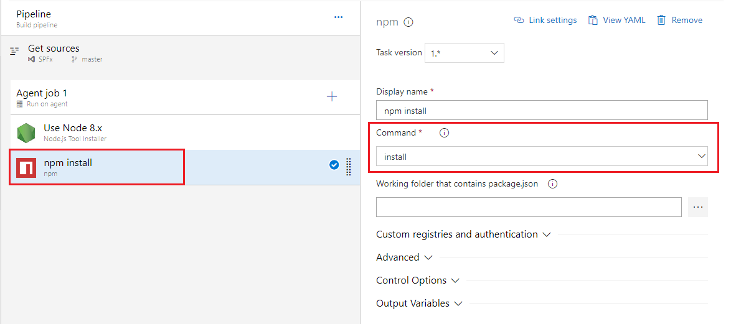Click the Link settings link
Viewport: 736px width, 324px height.
point(545,21)
